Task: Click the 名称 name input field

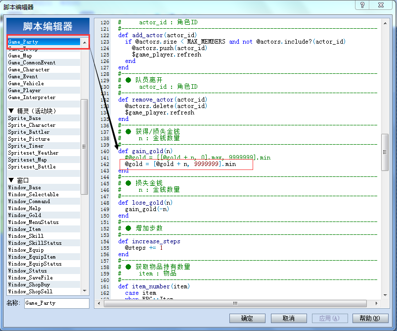Action: pos(57,303)
